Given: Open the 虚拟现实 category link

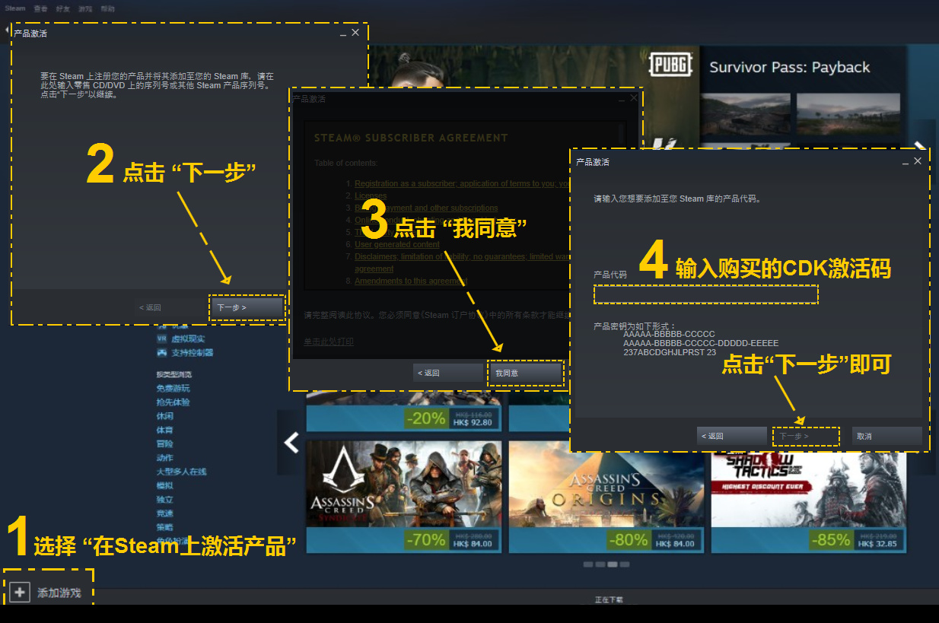Looking at the screenshot, I should pyautogui.click(x=188, y=339).
